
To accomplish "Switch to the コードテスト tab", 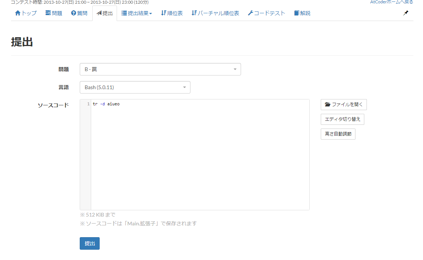I will [x=266, y=13].
